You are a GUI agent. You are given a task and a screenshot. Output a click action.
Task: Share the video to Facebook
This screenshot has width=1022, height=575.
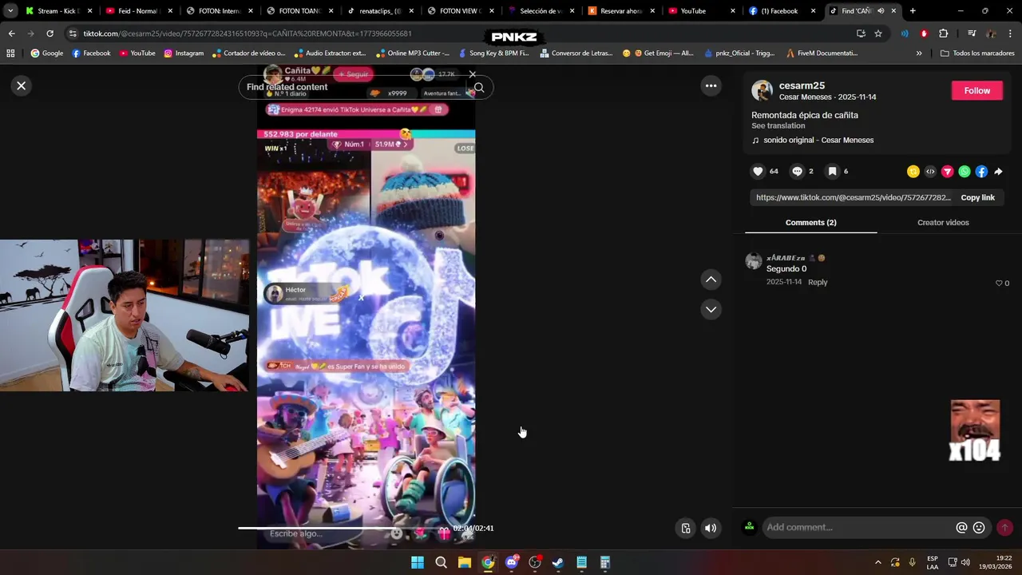click(981, 172)
